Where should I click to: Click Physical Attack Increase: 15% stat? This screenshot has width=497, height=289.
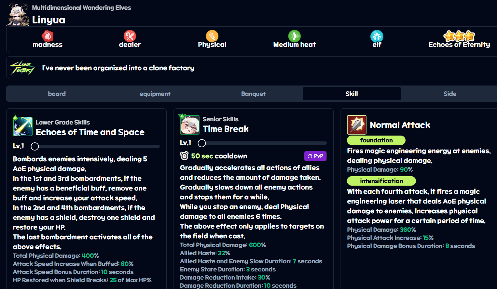(x=390, y=238)
